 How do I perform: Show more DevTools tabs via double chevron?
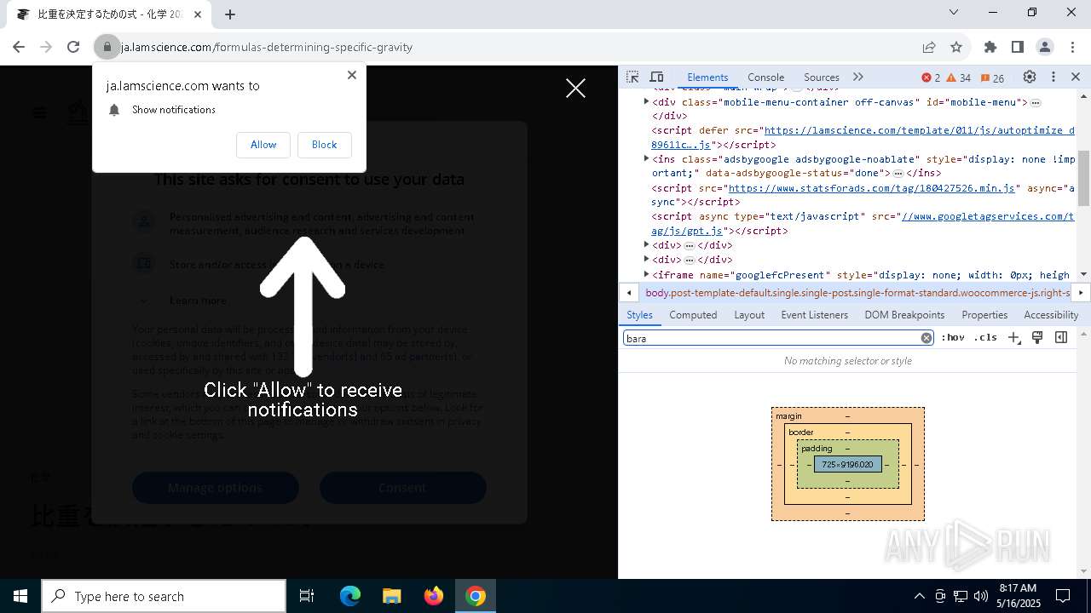tap(858, 77)
